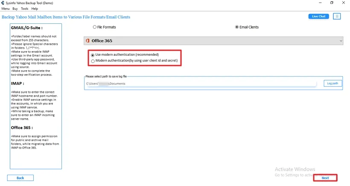Click the page title 'Backup Yahoo Mail Mailbox Items'
Viewport: 350px width, 186px height.
(66, 17)
